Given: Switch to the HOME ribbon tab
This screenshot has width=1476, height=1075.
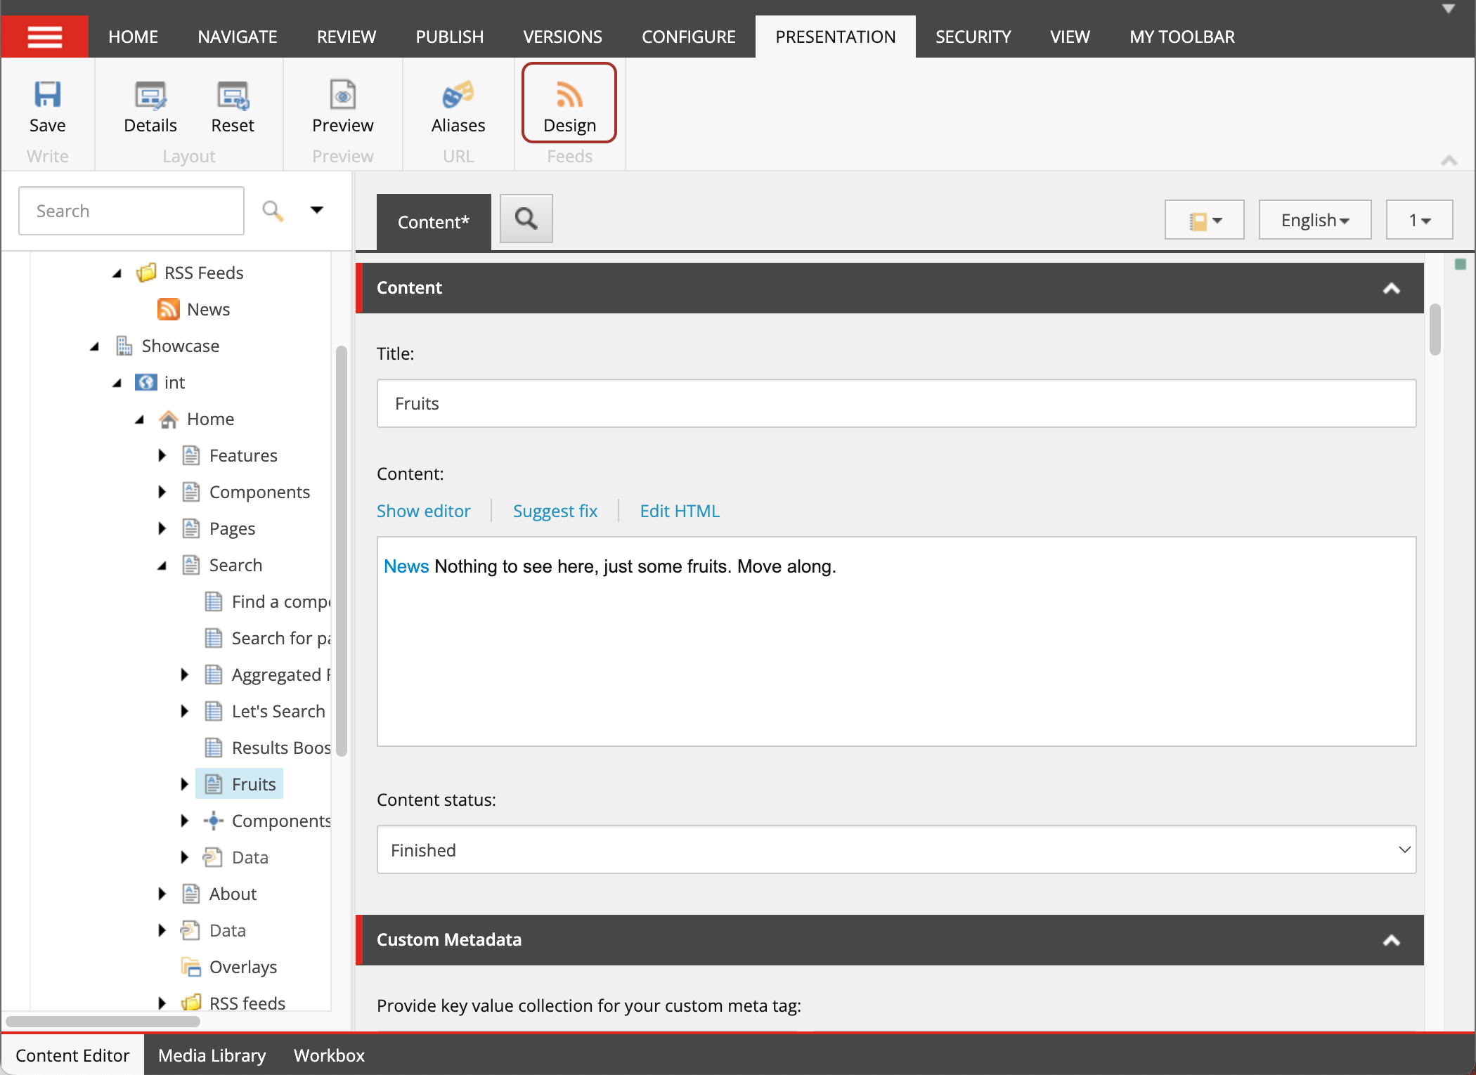Looking at the screenshot, I should pyautogui.click(x=133, y=37).
